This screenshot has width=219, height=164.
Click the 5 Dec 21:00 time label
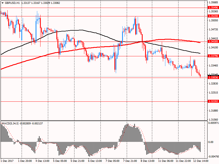77,161
